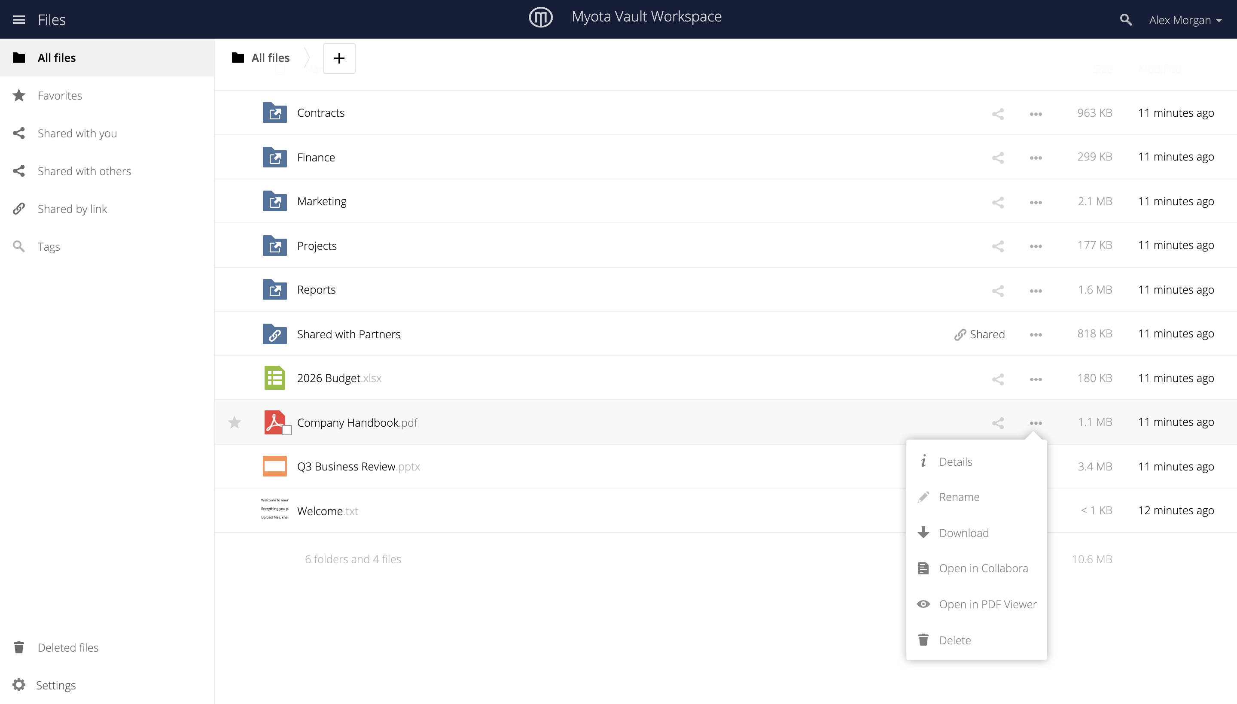Choose Open in Collabora
The height and width of the screenshot is (704, 1237).
click(x=976, y=569)
